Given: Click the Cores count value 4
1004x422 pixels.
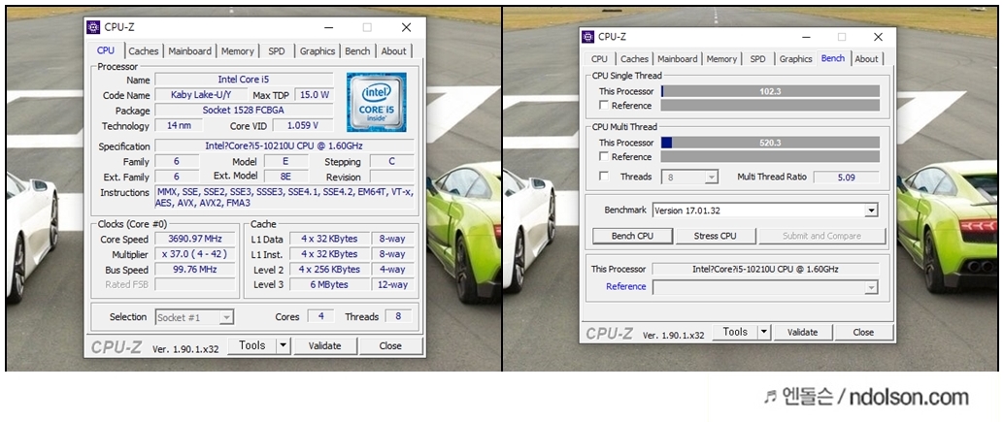Looking at the screenshot, I should pos(320,316).
